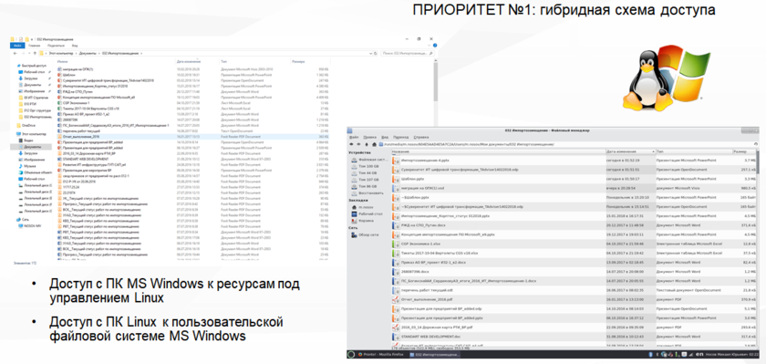Click the en keyboard layout indicator
The image size is (766, 364).
click(699, 354)
